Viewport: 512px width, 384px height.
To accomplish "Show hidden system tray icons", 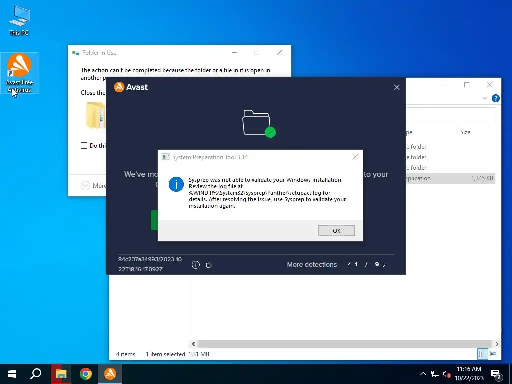I will pos(423,374).
